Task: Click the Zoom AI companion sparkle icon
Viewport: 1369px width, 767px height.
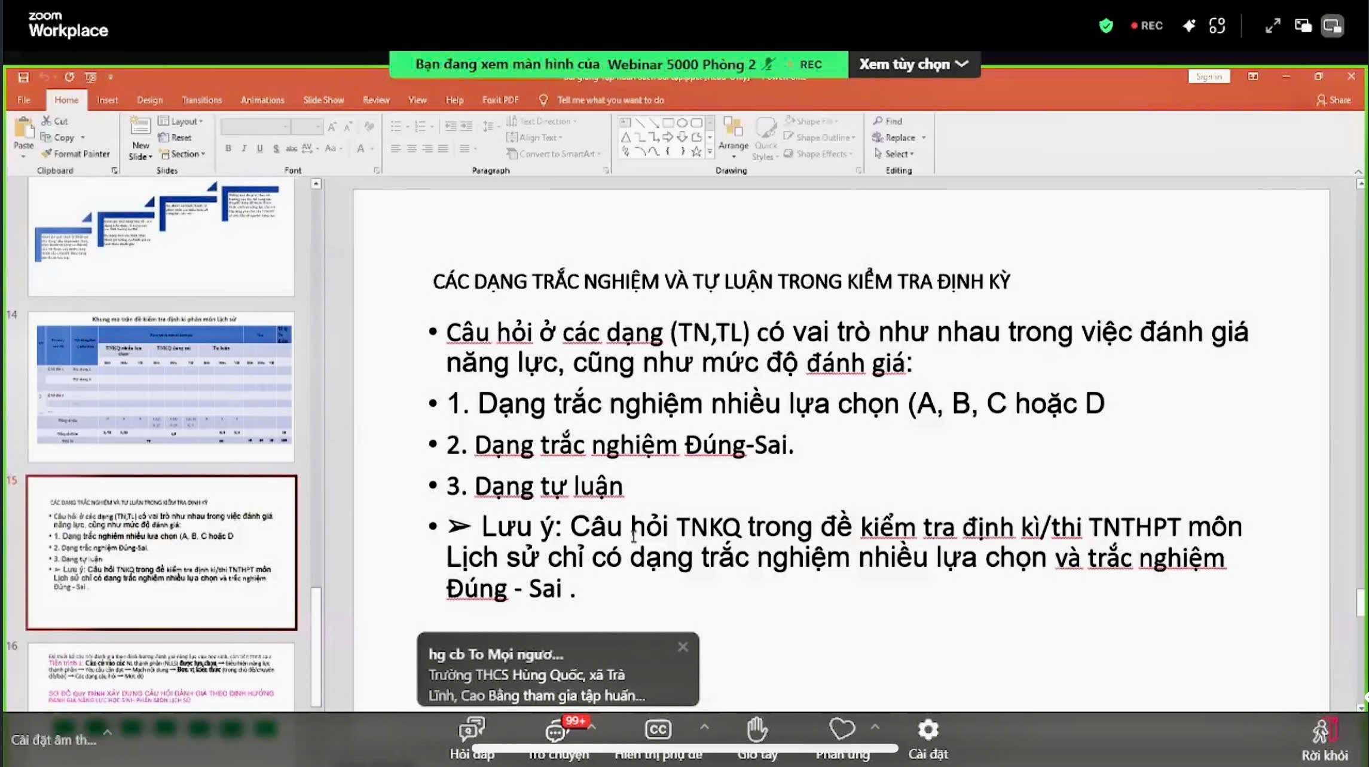Action: pos(1188,26)
